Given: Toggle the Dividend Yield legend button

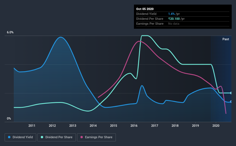Looking at the screenshot, I should coord(20,137).
